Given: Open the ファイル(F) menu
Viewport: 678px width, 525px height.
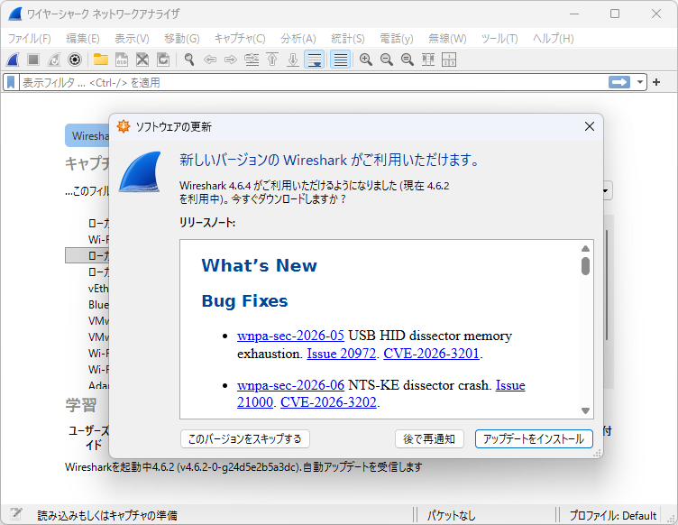Looking at the screenshot, I should click(30, 39).
